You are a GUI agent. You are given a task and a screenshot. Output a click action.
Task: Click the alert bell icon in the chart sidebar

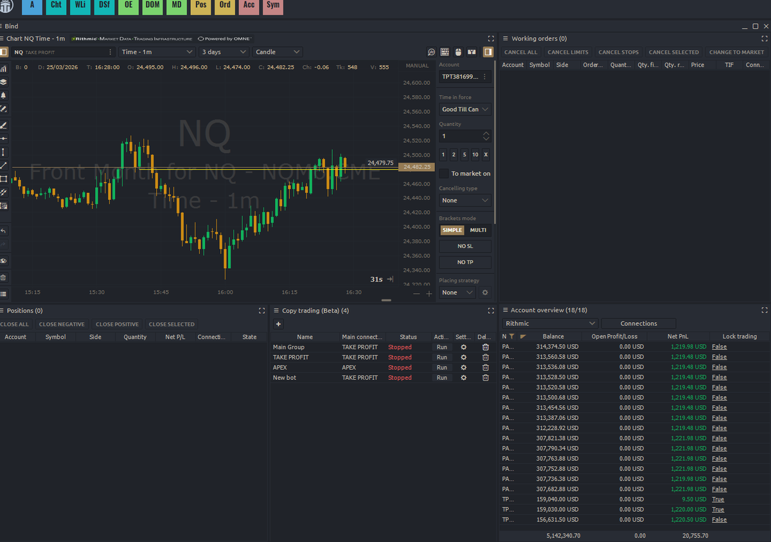(3, 95)
